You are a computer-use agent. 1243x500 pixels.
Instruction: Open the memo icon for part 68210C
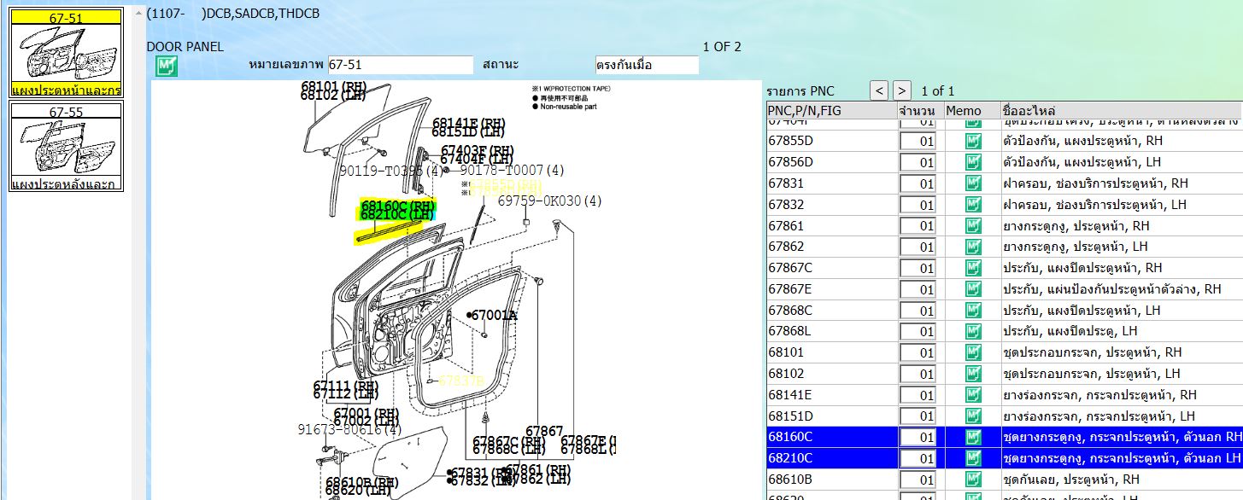click(973, 459)
